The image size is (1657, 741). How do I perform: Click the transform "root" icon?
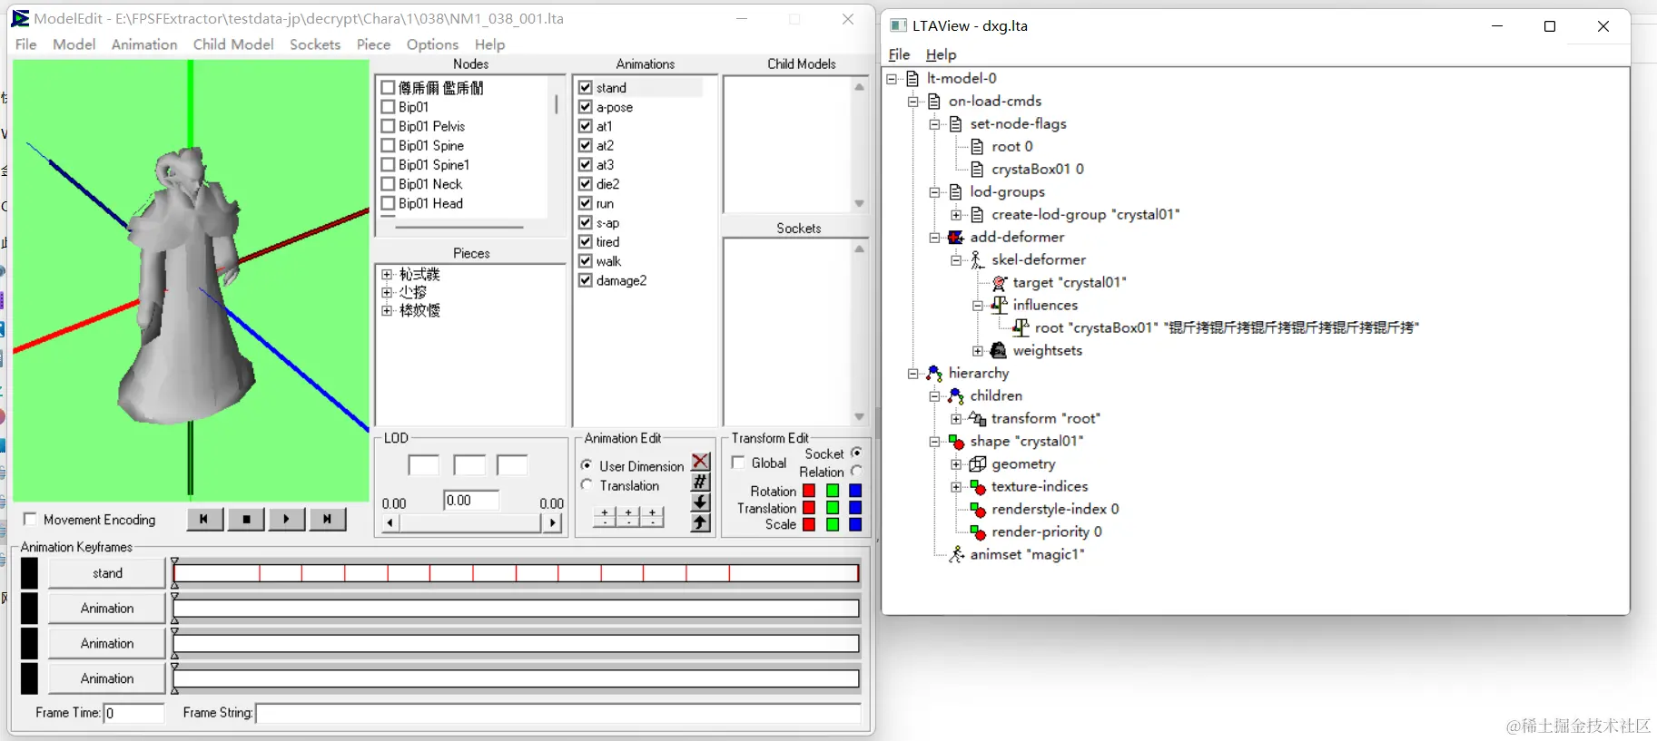tap(977, 419)
